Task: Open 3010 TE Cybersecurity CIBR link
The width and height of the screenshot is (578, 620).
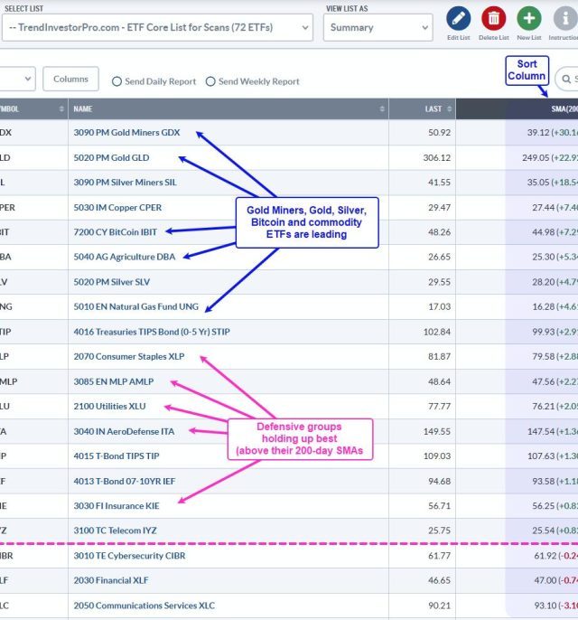Action: click(x=129, y=556)
